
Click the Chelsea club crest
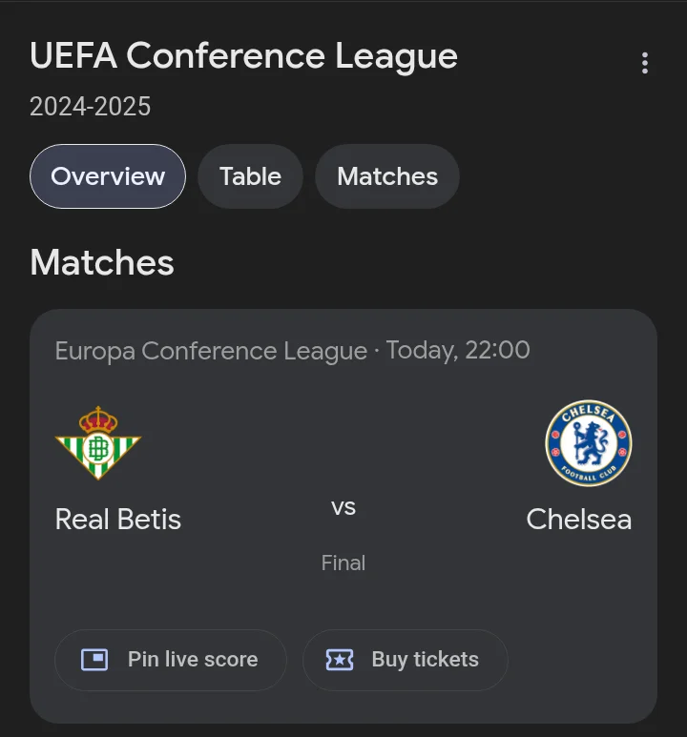588,442
